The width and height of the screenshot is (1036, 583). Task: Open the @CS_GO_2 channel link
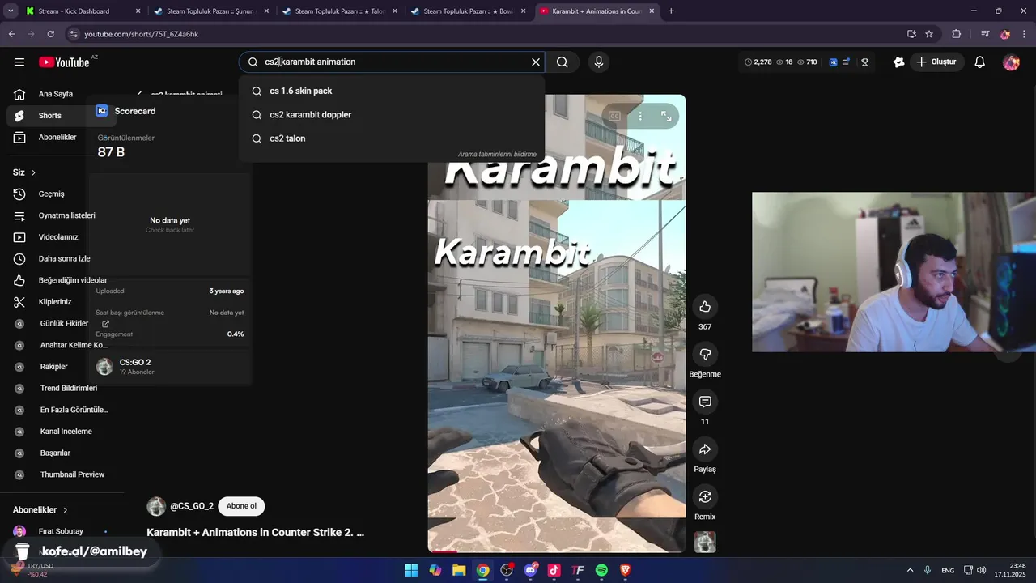pos(192,506)
